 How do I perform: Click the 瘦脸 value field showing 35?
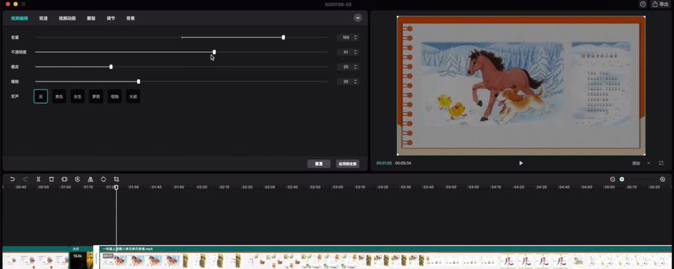point(348,81)
